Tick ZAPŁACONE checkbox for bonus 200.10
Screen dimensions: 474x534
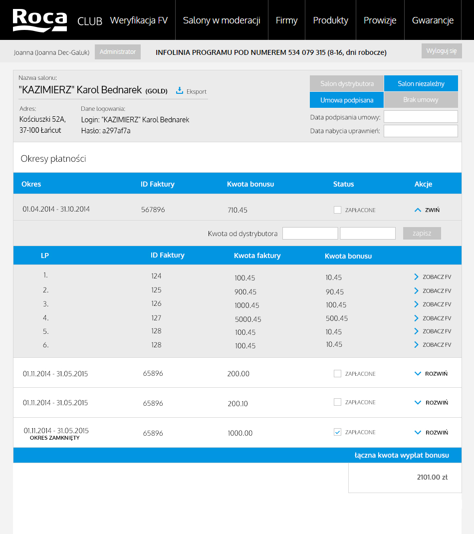(x=337, y=402)
